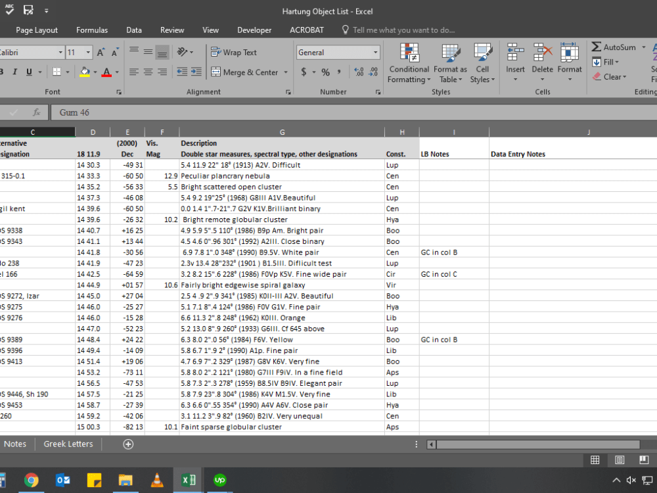
Task: Open the font size dropdown
Action: (88, 53)
